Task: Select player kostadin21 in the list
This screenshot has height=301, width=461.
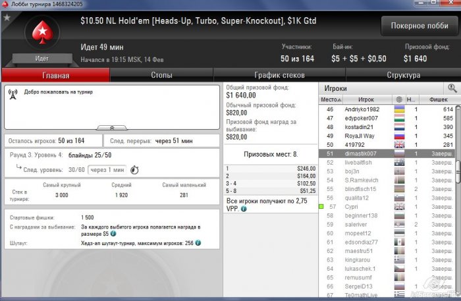Action: (x=387, y=126)
